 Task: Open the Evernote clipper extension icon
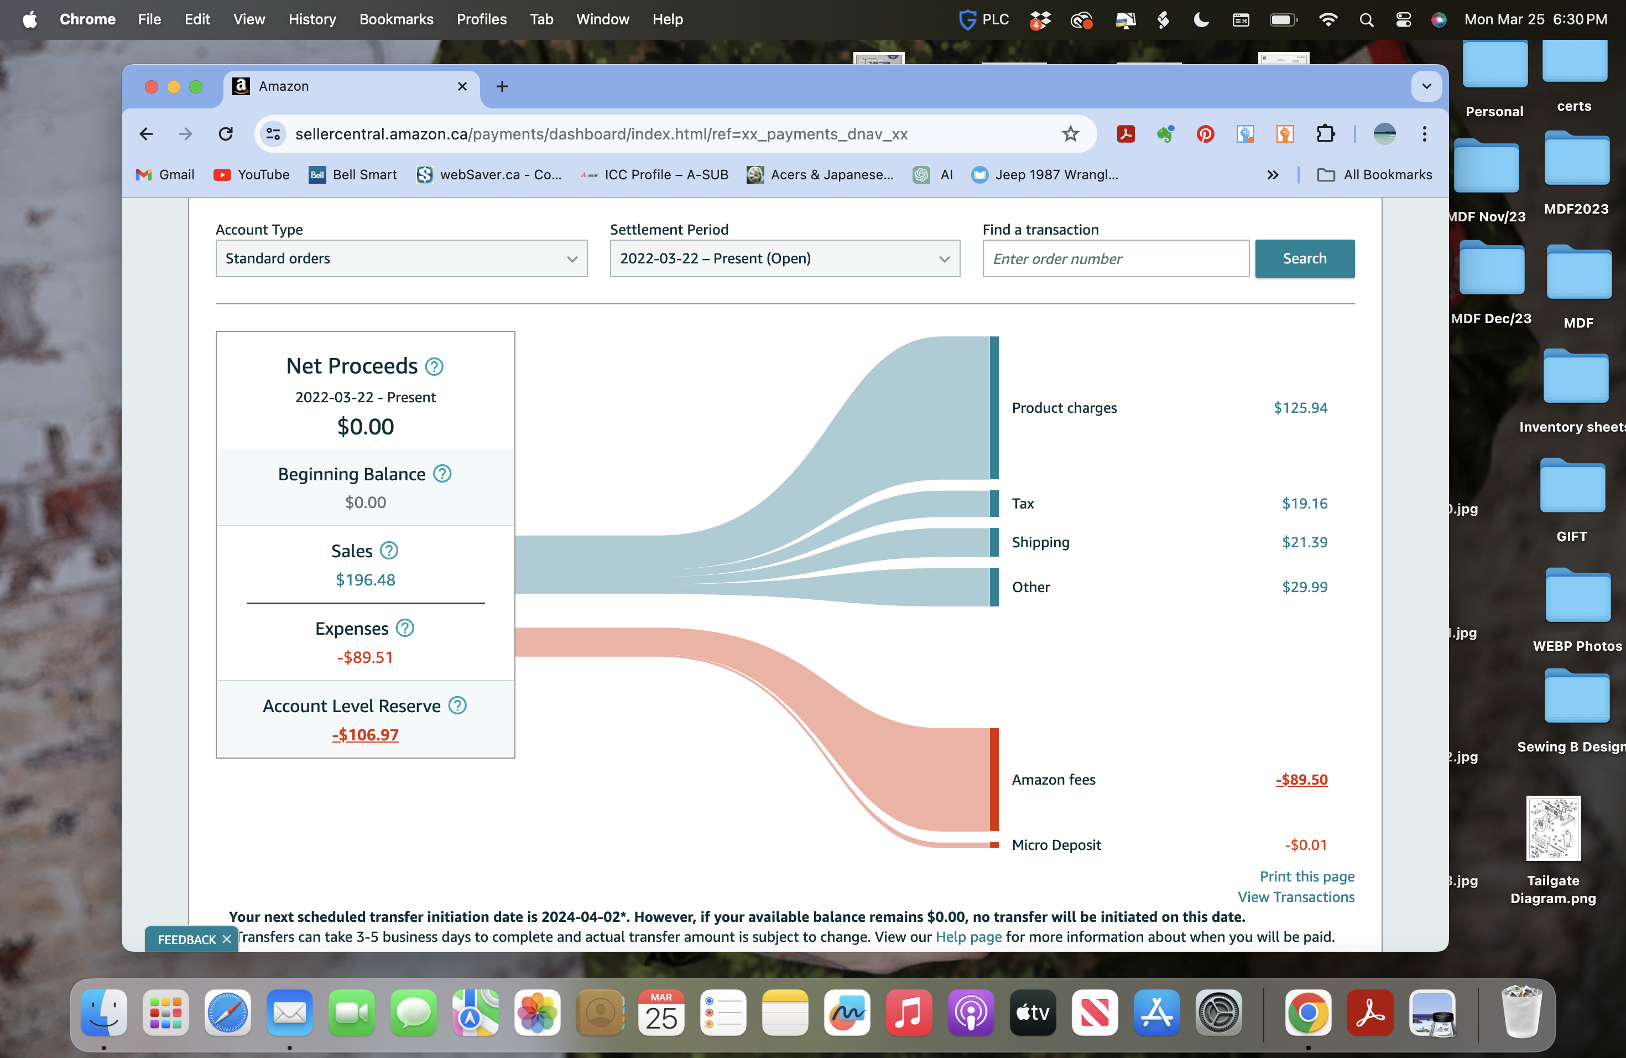pyautogui.click(x=1165, y=134)
